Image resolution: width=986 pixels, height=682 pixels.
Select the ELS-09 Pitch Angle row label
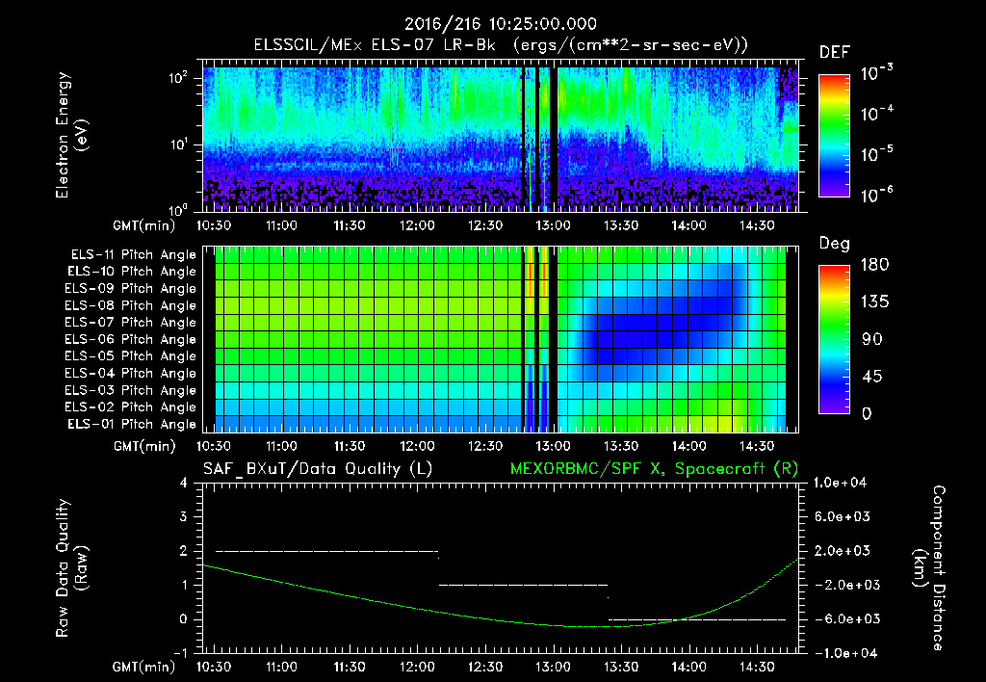coord(131,289)
